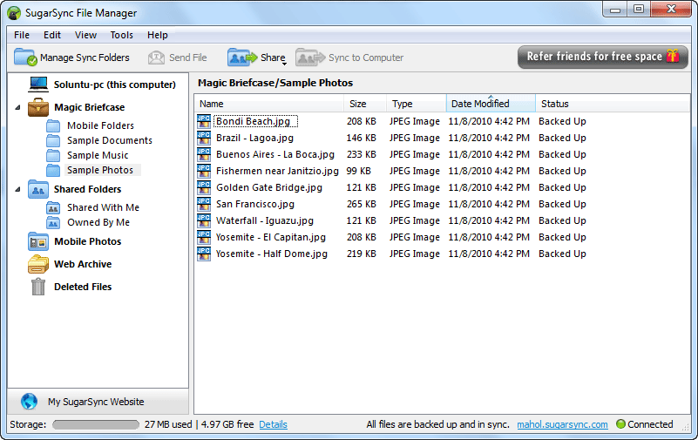698x440 pixels.
Task: Click the Web Archive icon
Action: pos(38,264)
